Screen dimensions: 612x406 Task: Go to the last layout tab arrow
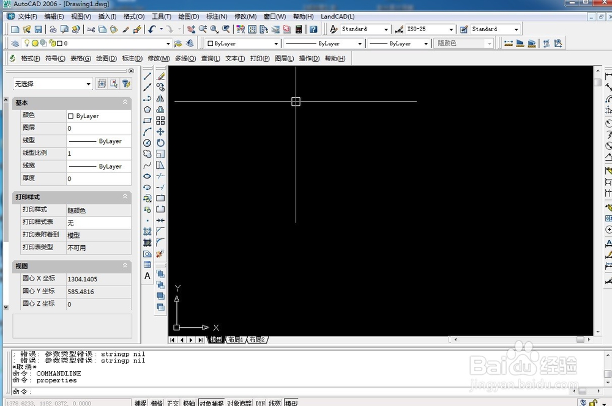(200, 340)
